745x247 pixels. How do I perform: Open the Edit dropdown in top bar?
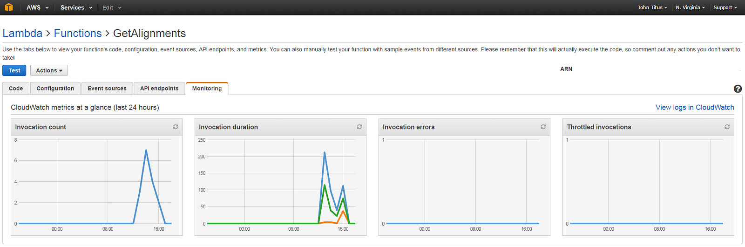(x=112, y=7)
